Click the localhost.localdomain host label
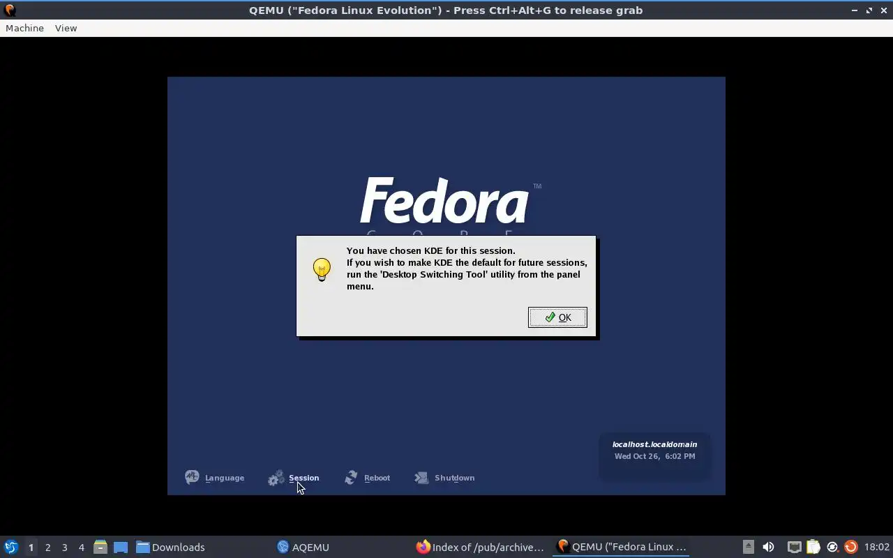This screenshot has width=893, height=558. click(654, 444)
